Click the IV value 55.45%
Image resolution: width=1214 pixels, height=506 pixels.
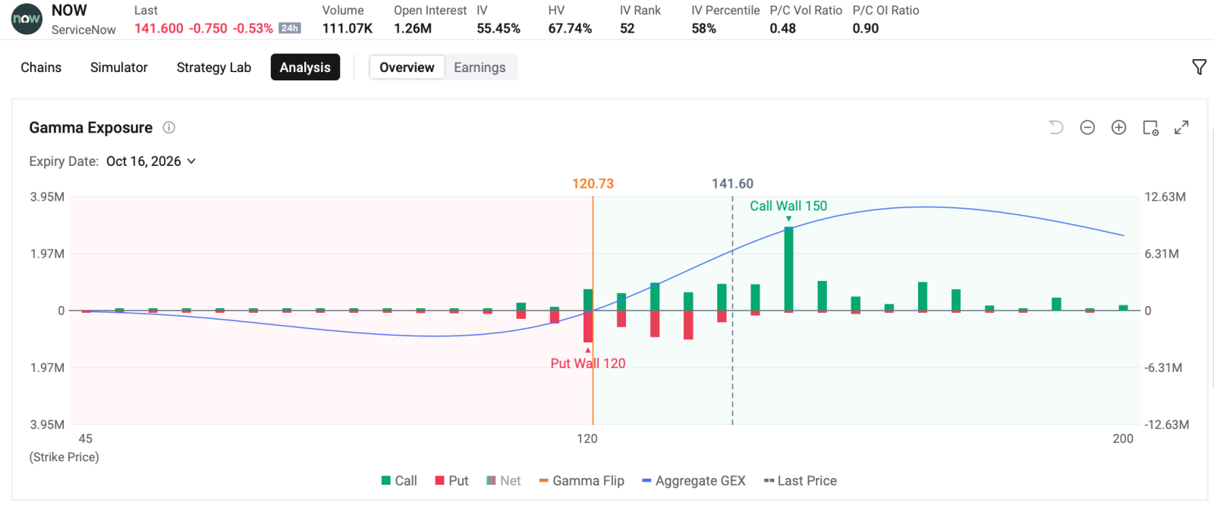click(x=498, y=28)
